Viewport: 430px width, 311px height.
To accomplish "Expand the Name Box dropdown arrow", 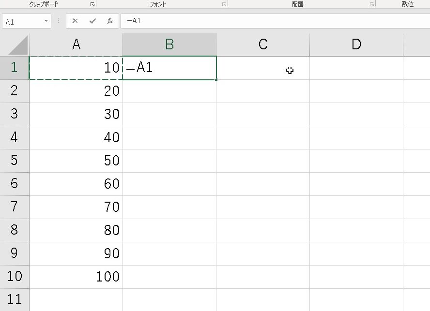I will 46,21.
